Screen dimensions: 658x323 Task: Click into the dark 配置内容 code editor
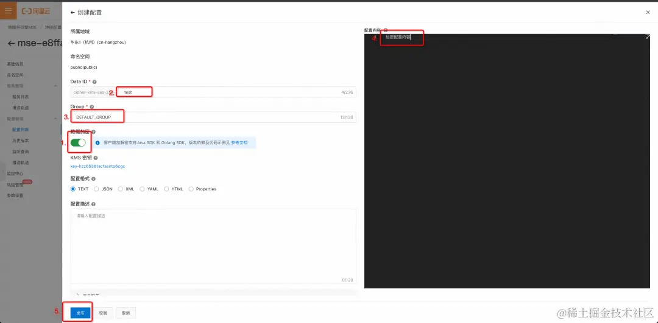pos(507,161)
